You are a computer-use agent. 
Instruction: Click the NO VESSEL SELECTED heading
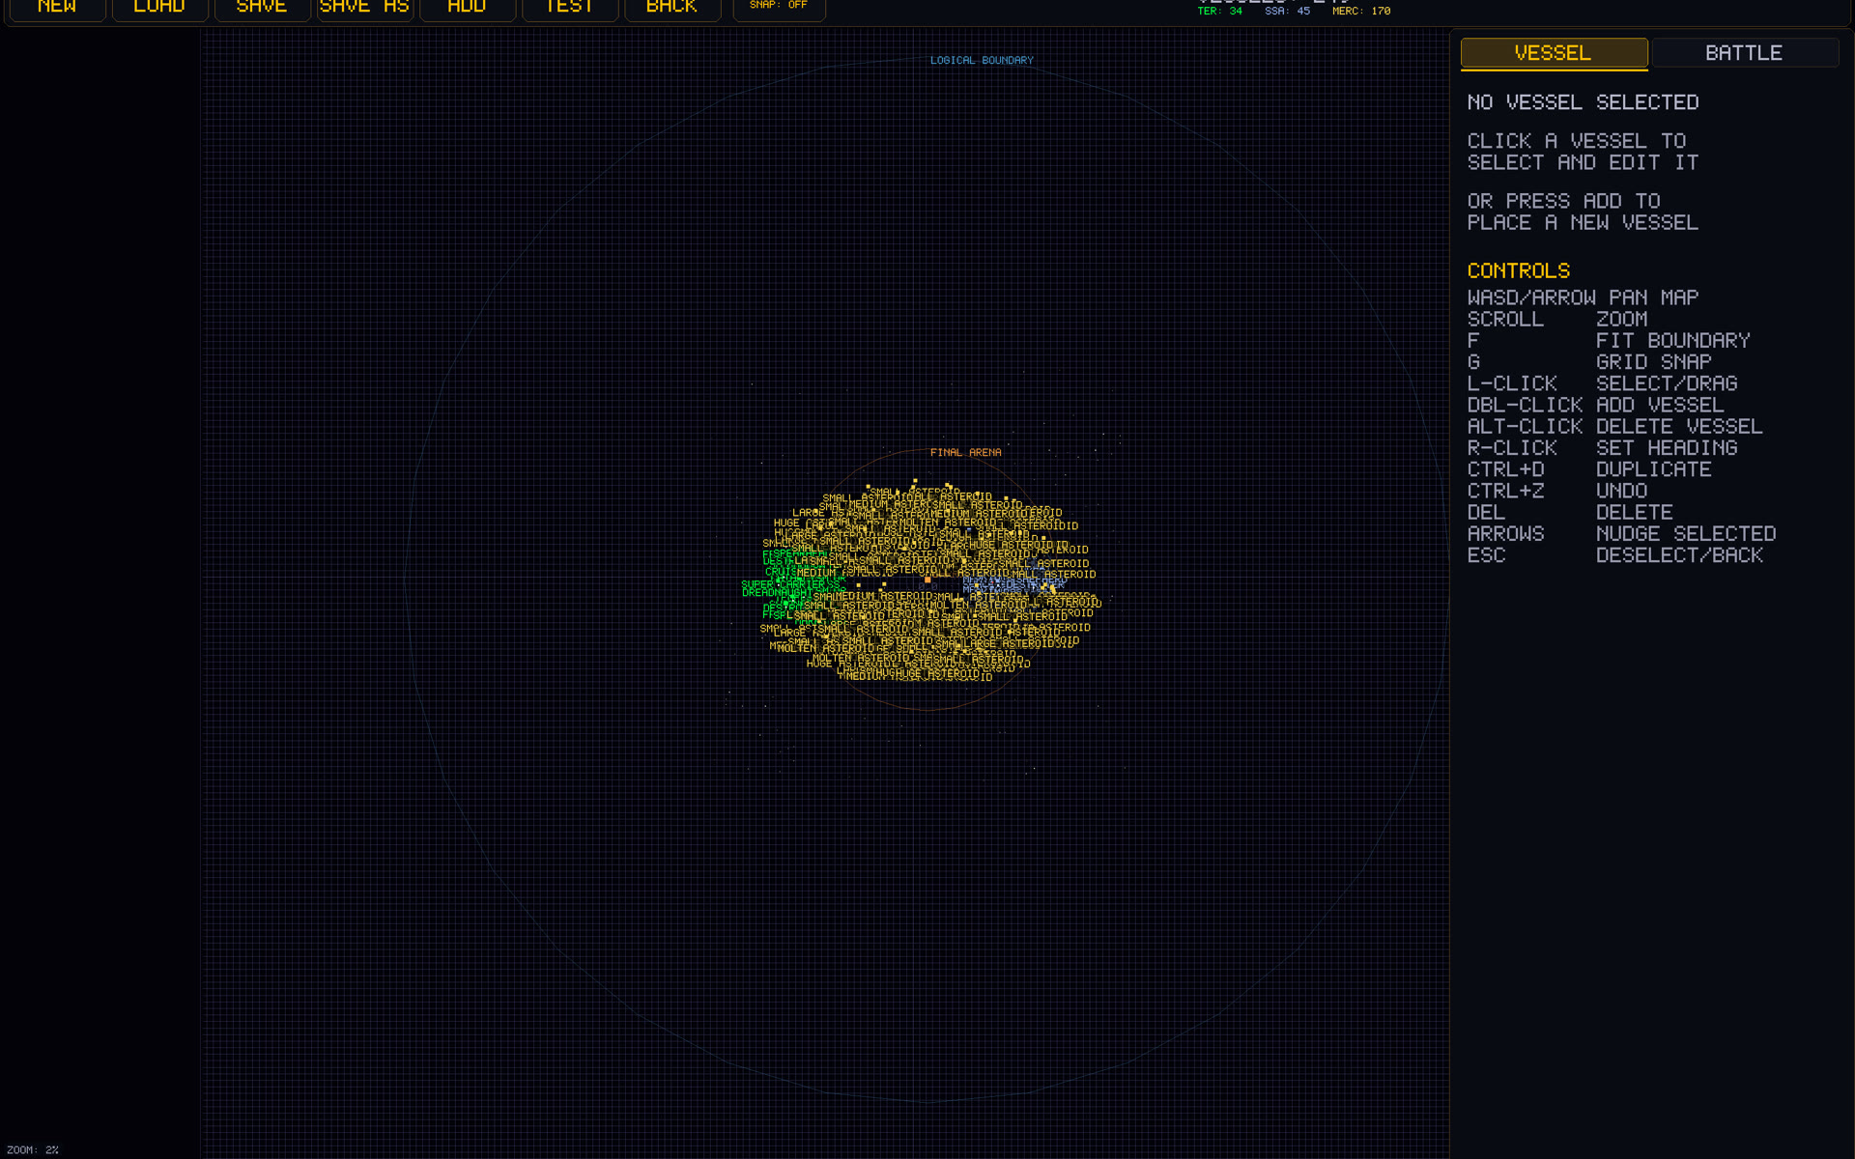[x=1583, y=102]
